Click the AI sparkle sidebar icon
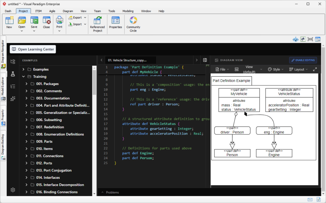Image resolution: width=326 pixels, height=203 pixels. (x=13, y=98)
